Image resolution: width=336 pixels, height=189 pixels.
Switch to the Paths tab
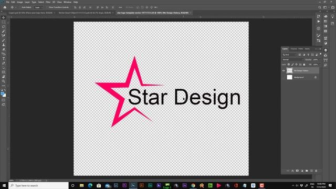301,49
